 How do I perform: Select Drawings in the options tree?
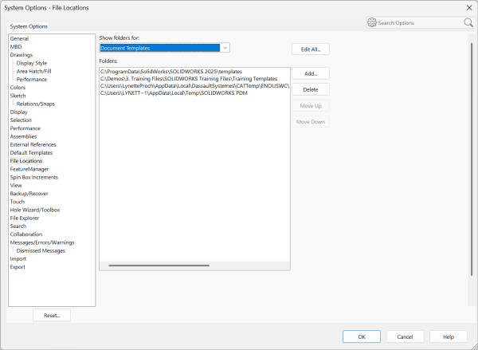22,55
